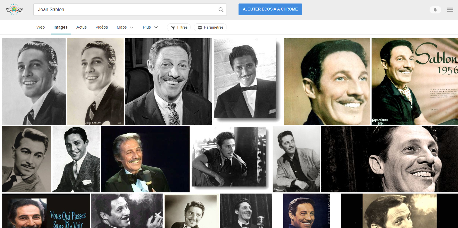Click the magnifying glass search icon
Screen dimensions: 458x228
click(x=221, y=10)
